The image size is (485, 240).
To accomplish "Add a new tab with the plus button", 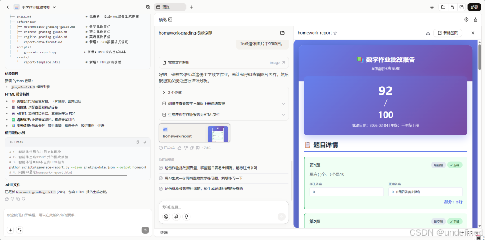I will point(191,7).
